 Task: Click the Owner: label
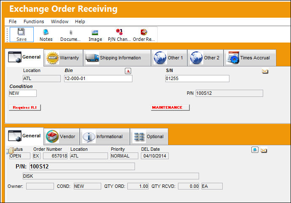tap(16, 186)
